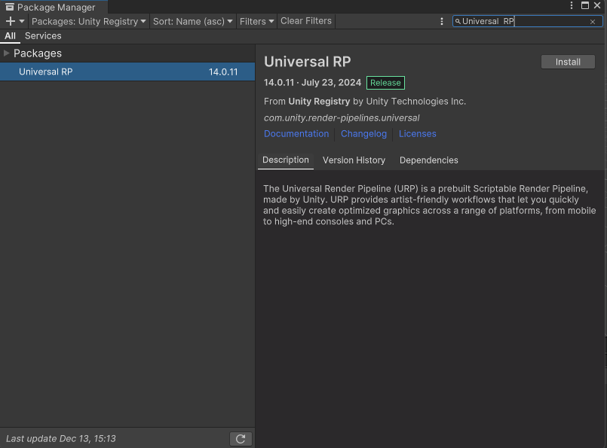This screenshot has height=448, width=607.
Task: Open the toolbar three-dot advanced menu
Action: coord(442,21)
